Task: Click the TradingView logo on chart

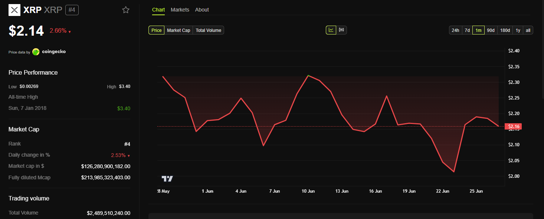Action: tap(167, 179)
